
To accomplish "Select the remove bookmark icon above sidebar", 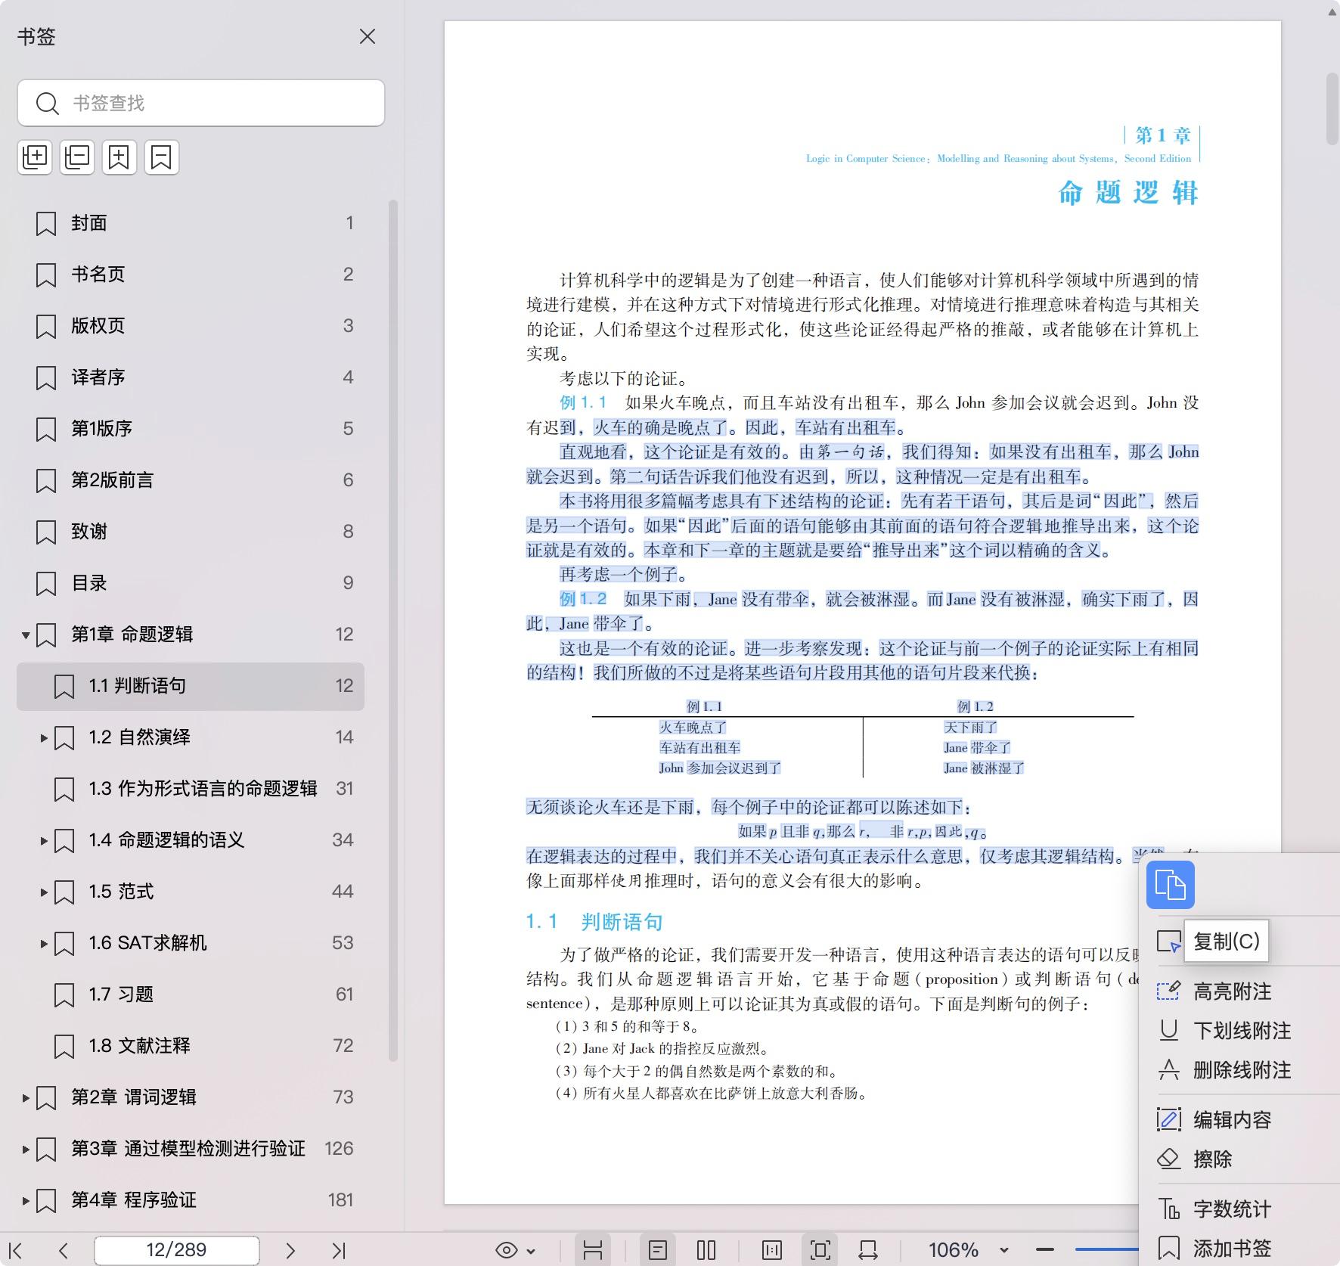I will (x=161, y=157).
